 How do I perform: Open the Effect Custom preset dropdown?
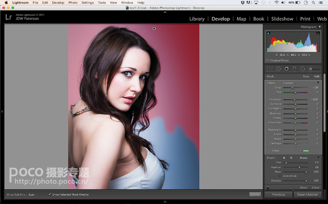pyautogui.click(x=289, y=83)
